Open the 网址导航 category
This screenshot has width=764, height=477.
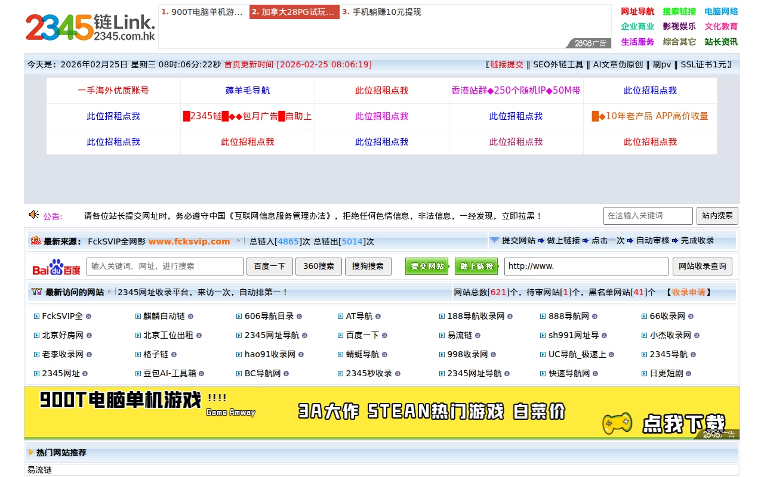[x=637, y=11]
